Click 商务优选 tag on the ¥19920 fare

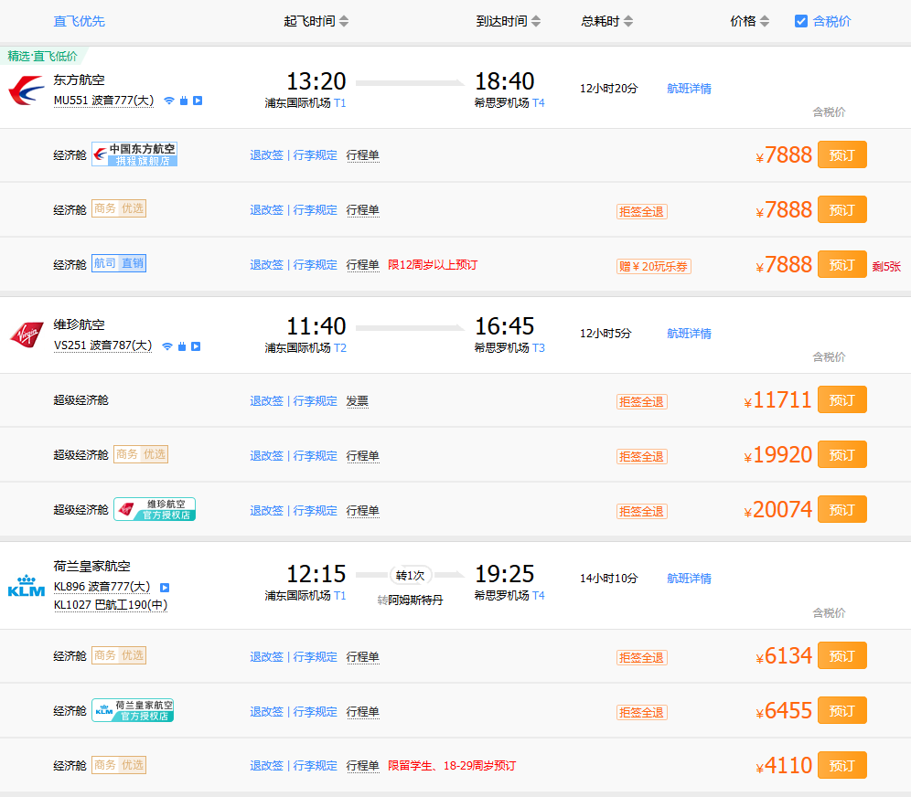[x=141, y=454]
